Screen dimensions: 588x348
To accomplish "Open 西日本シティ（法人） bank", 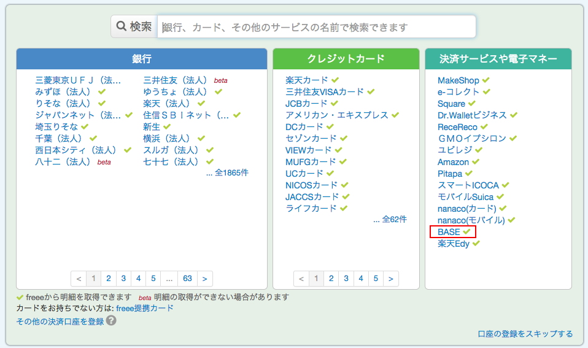I will pyautogui.click(x=76, y=150).
